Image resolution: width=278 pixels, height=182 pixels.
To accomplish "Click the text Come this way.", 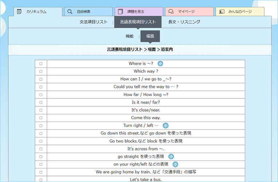I will (146, 118).
